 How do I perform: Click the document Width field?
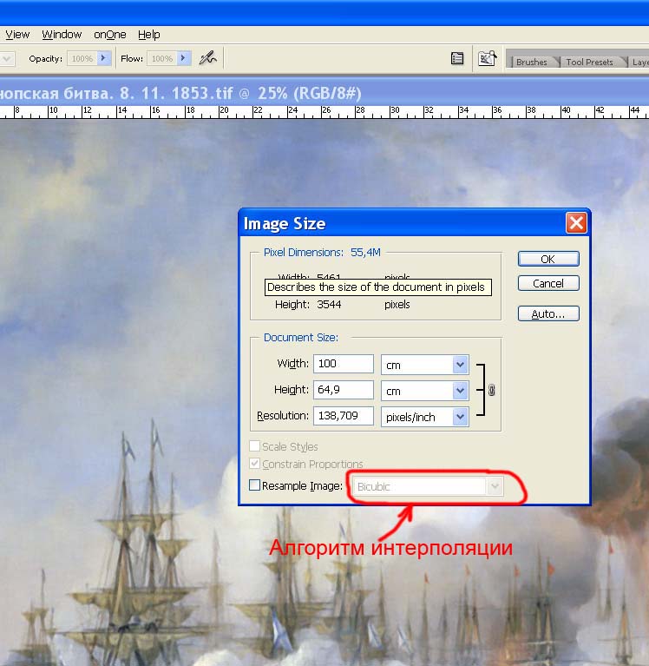344,364
